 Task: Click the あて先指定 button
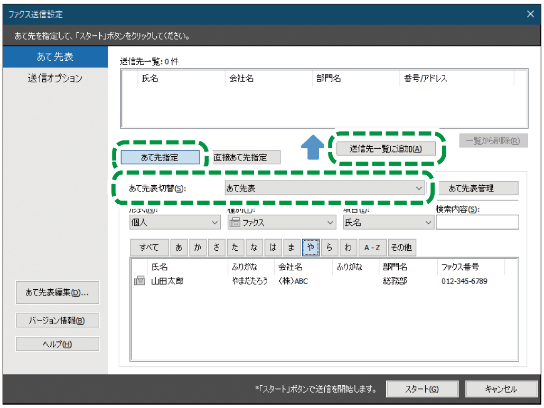click(161, 157)
